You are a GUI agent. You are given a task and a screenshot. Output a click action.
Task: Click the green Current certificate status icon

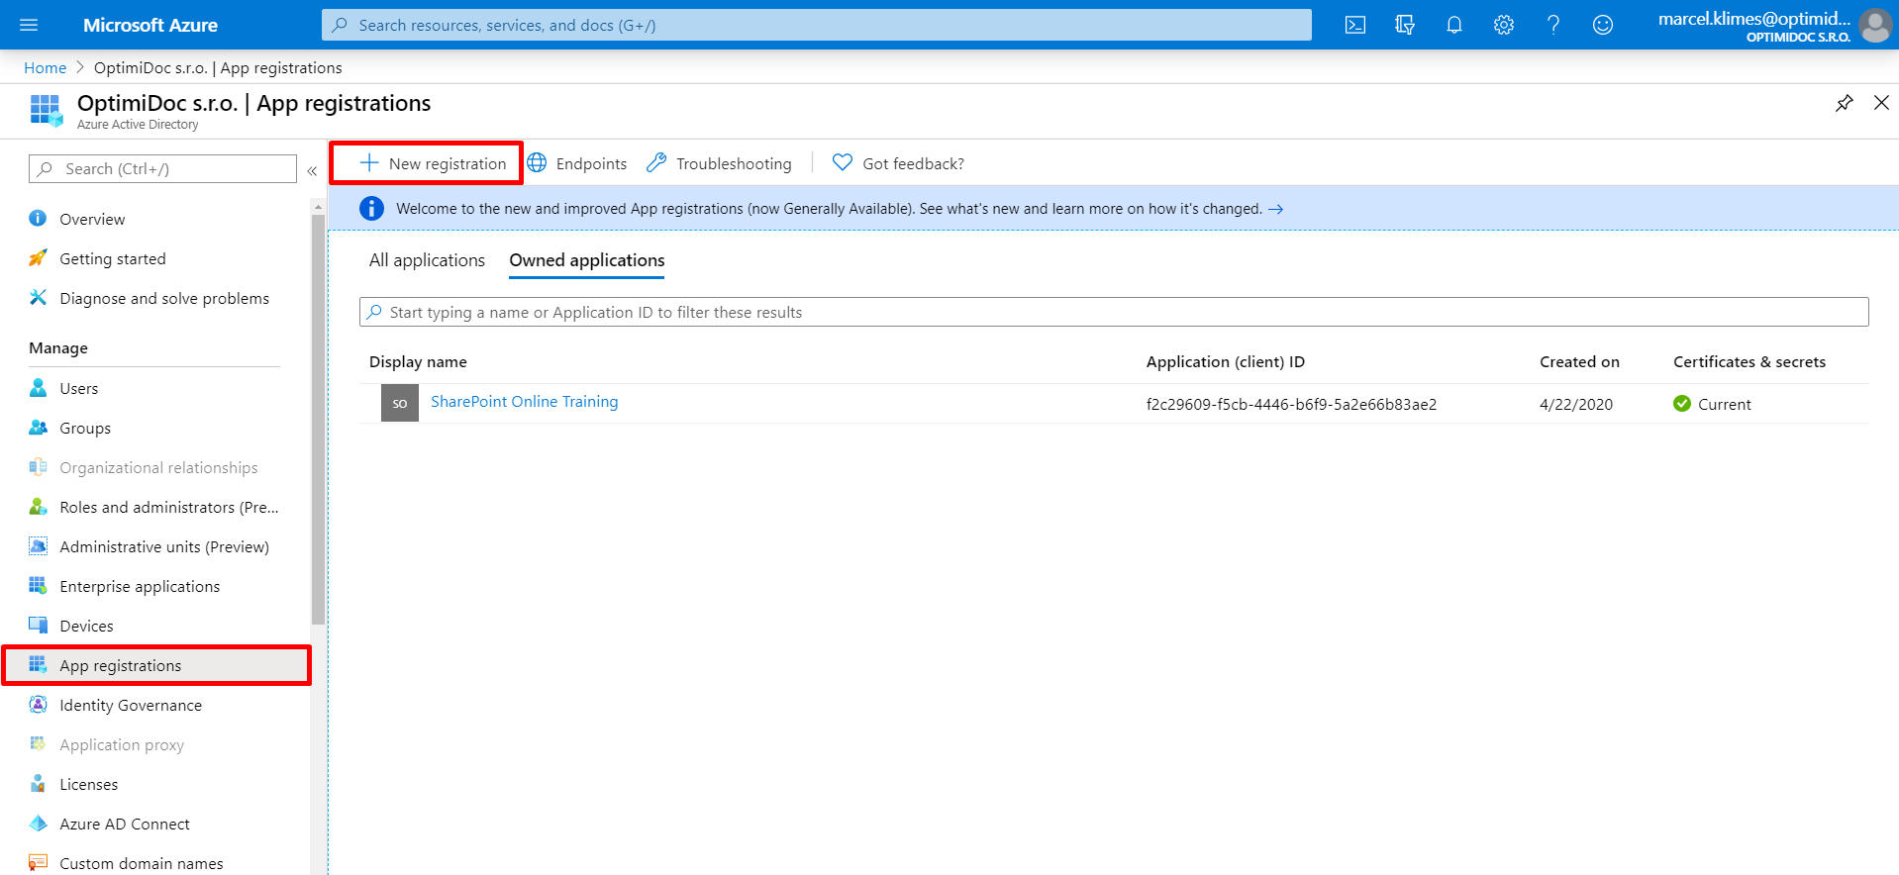pos(1682,404)
